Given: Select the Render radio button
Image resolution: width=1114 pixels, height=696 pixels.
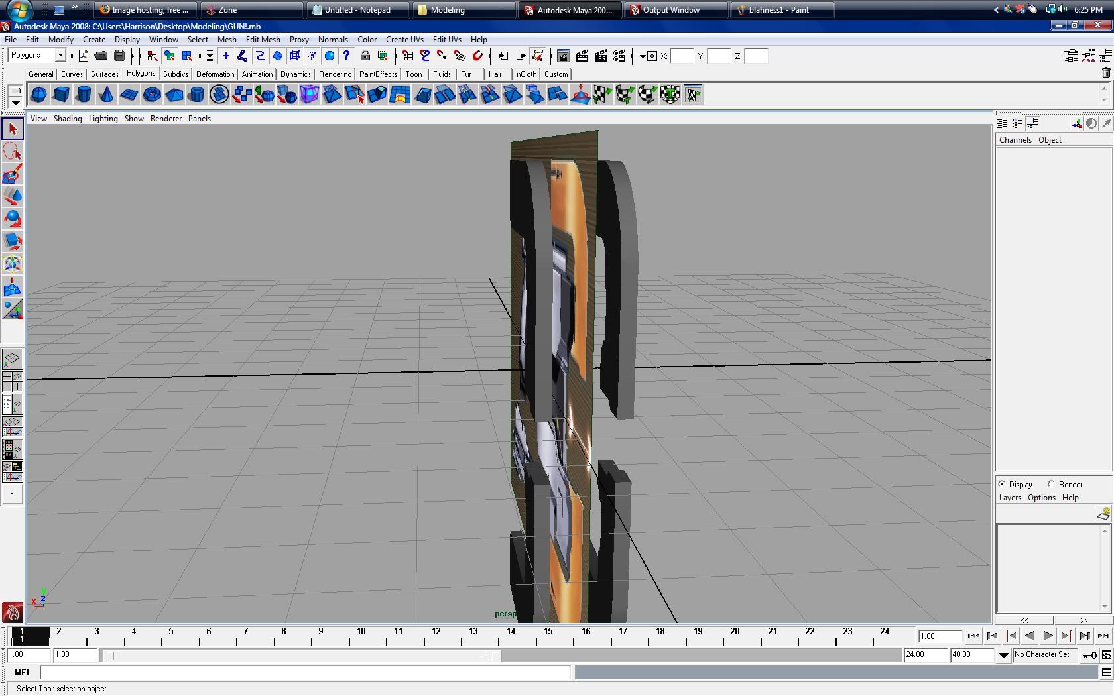Looking at the screenshot, I should pos(1052,484).
